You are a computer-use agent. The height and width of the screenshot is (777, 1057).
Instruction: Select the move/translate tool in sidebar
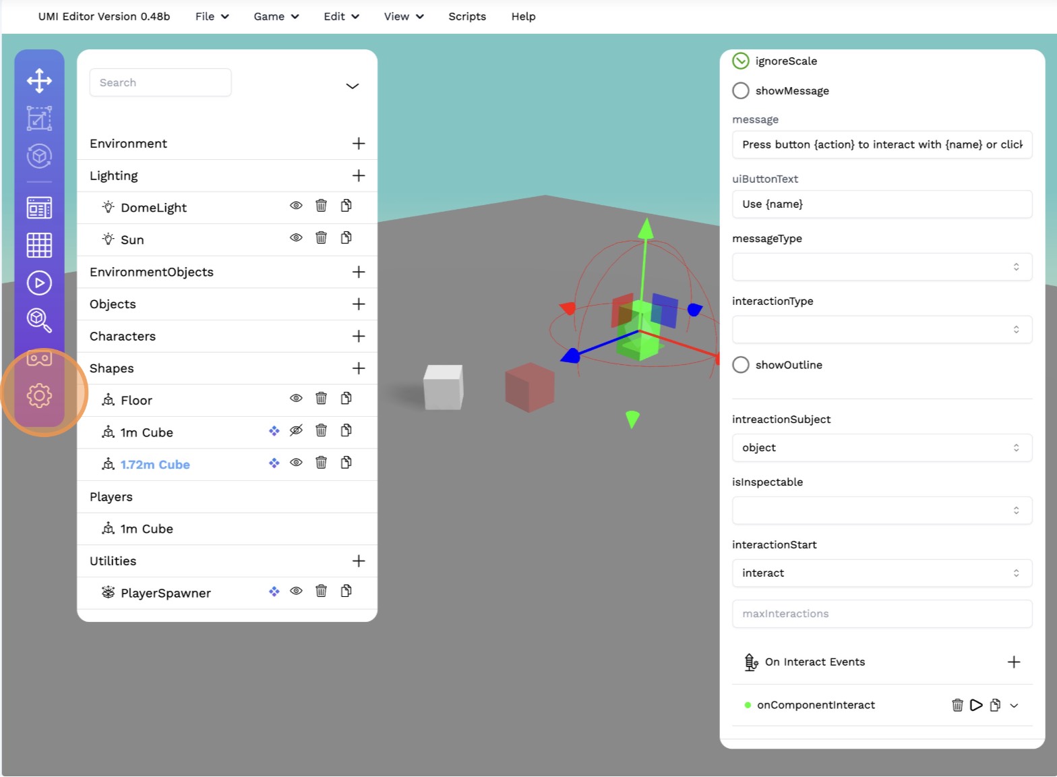coord(39,81)
